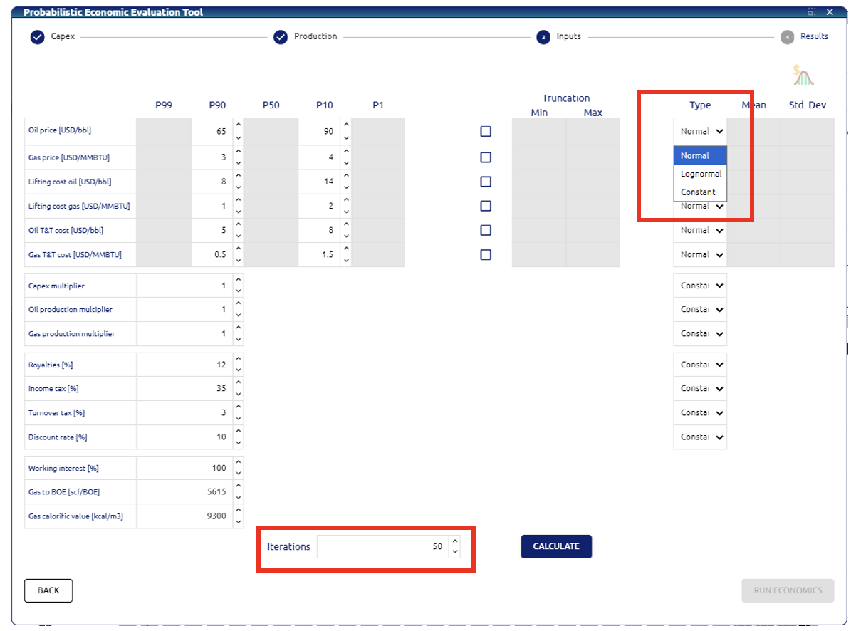Open Type dropdown for Discount rate
The width and height of the screenshot is (856, 631).
click(700, 437)
